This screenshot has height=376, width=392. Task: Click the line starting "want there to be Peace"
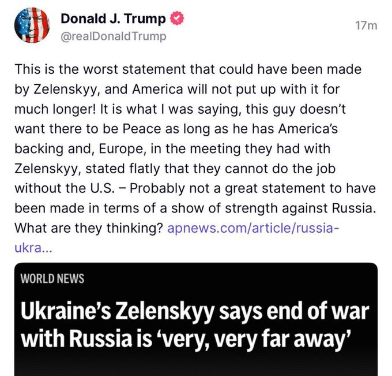click(176, 129)
